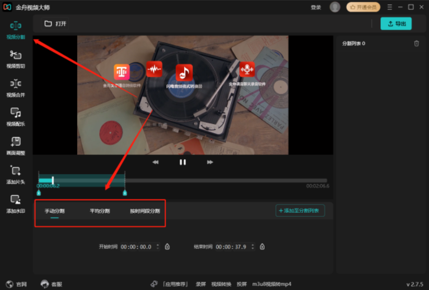Click the 导出 export button

(x=396, y=24)
